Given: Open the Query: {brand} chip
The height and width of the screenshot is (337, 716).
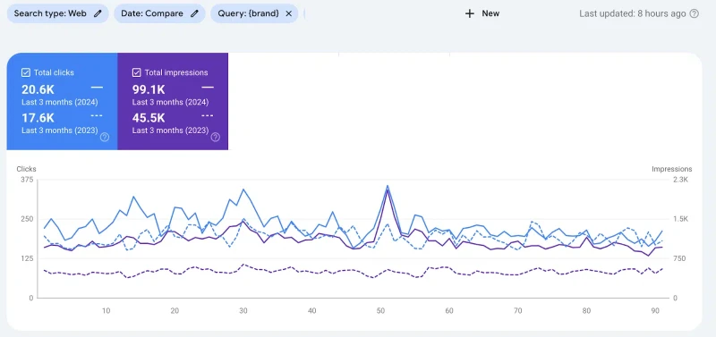Looking at the screenshot, I should [254, 13].
